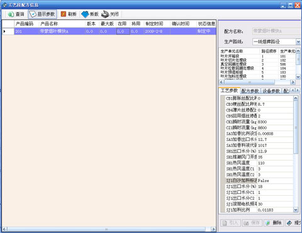Click the 关闭 close toolbar icon

[x=105, y=14]
